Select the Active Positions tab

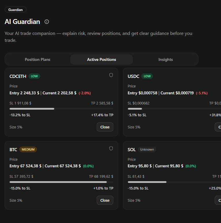(102, 59)
